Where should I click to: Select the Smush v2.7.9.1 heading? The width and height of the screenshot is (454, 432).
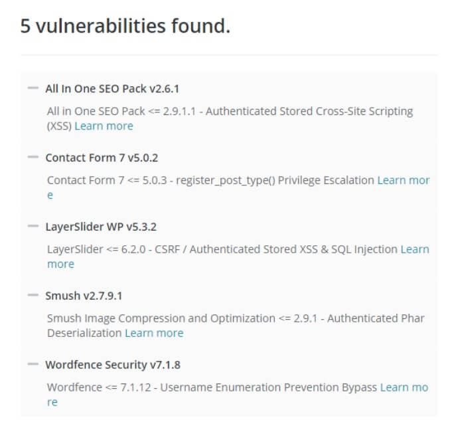click(84, 296)
